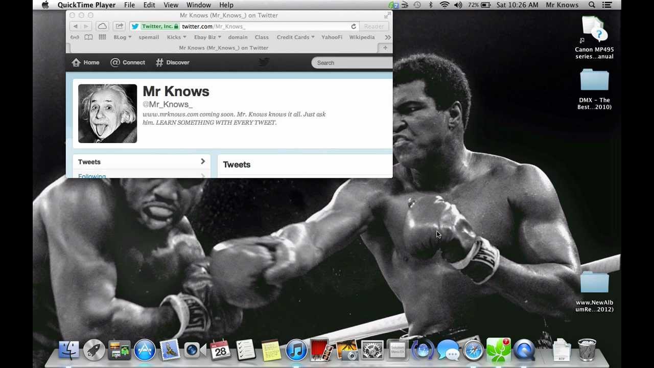Open Launchpad rocket in the Dock

point(94,350)
